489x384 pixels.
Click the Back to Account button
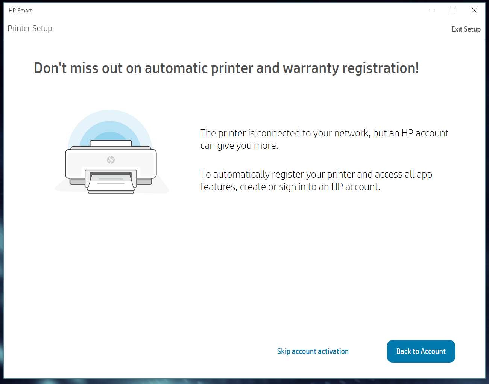pyautogui.click(x=421, y=351)
